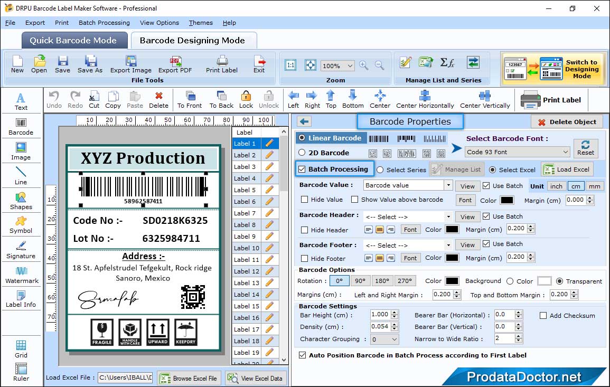Click the 1:1 actual size icon

tap(290, 65)
